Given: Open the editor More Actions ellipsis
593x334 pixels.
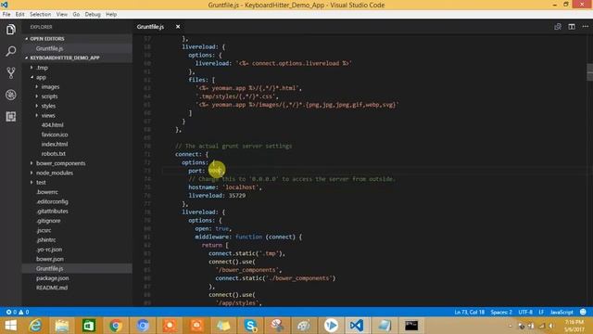Looking at the screenshot, I should [x=586, y=27].
